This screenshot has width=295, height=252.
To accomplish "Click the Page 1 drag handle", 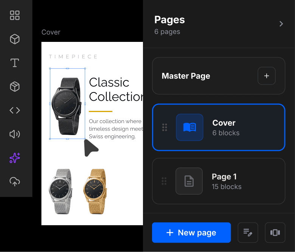I will [x=164, y=181].
